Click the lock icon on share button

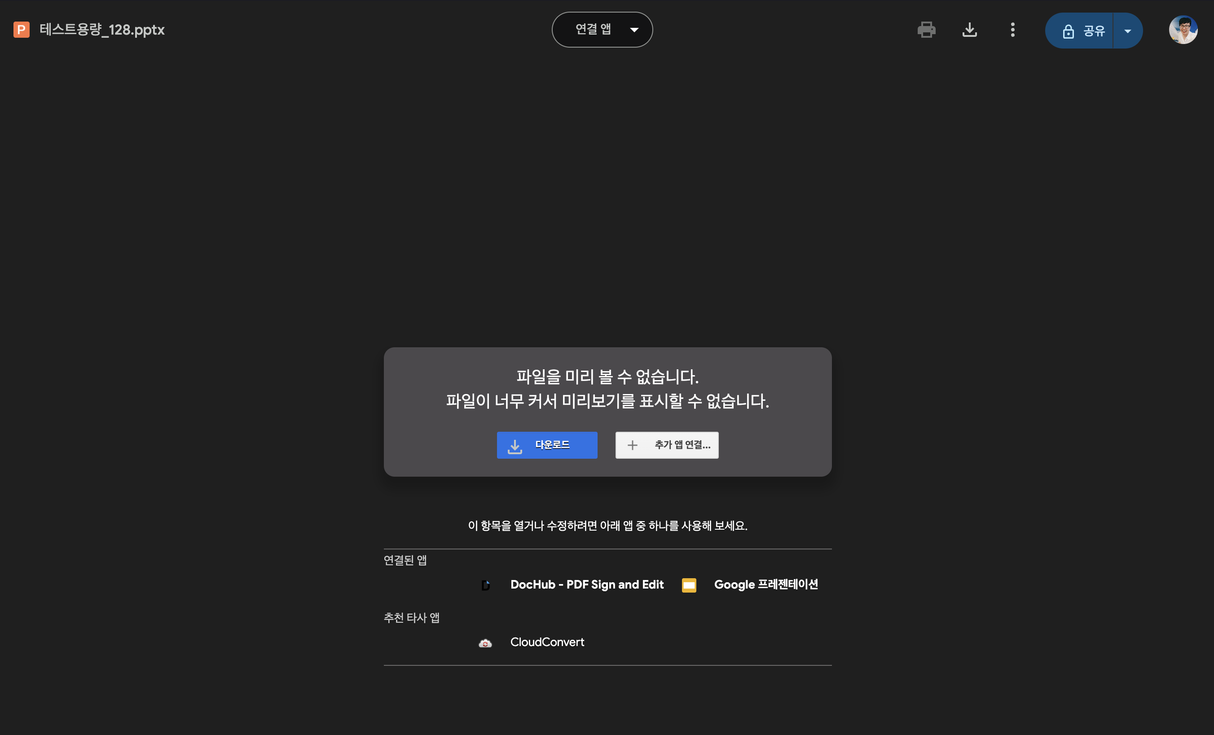[1068, 31]
